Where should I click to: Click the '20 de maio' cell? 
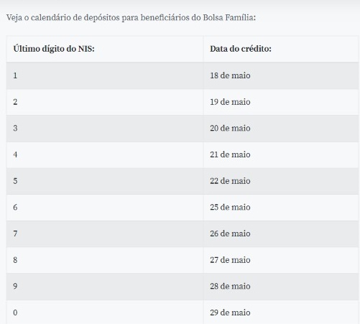[281, 129]
